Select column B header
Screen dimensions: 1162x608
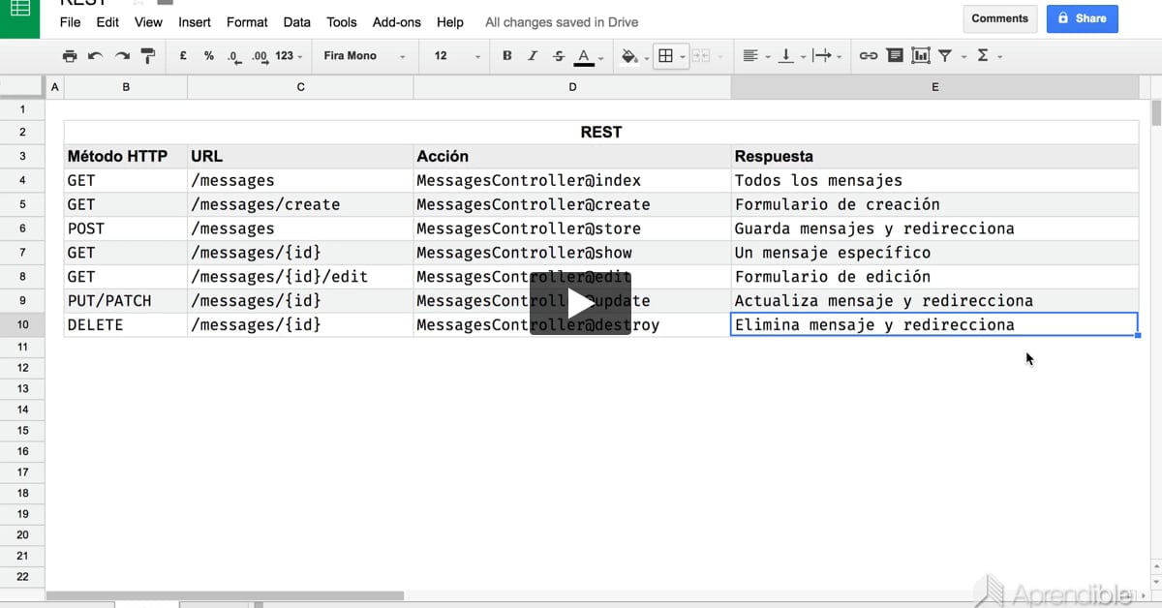click(126, 87)
